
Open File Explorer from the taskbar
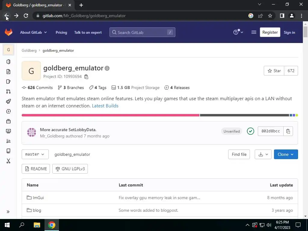(x=37, y=225)
